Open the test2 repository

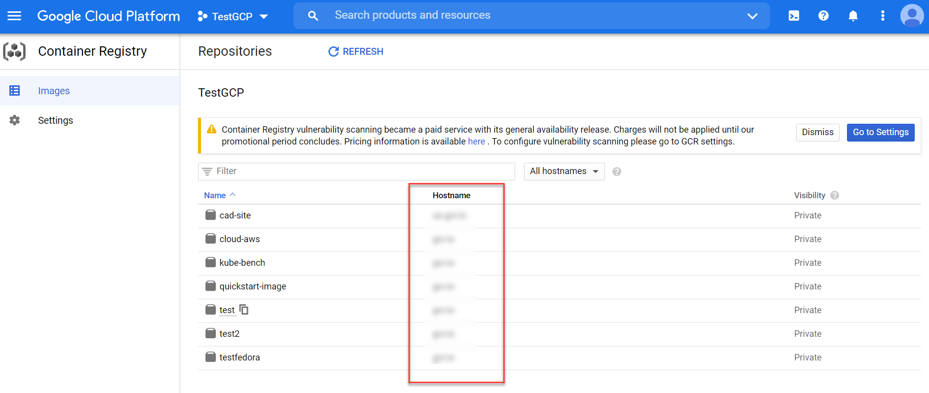pyautogui.click(x=230, y=334)
